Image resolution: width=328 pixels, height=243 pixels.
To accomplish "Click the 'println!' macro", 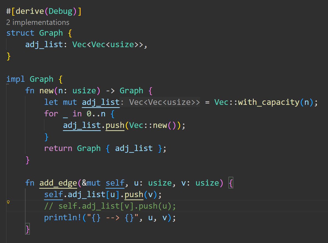I will (63, 218).
